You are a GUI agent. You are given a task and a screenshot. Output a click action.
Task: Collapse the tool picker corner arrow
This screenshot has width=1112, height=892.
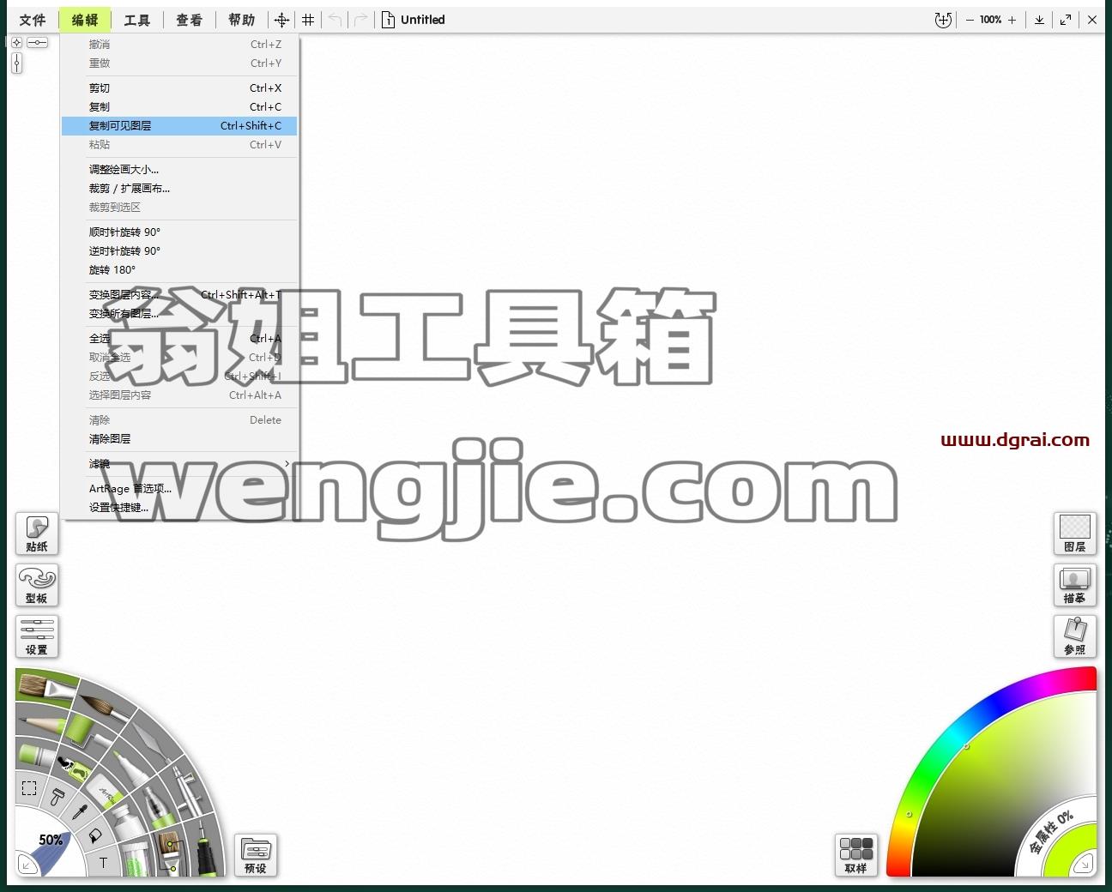click(27, 865)
